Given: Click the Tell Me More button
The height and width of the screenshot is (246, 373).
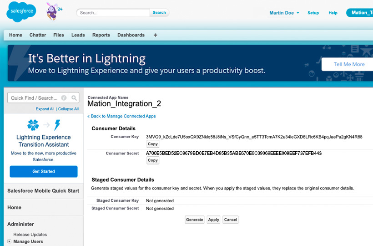Looking at the screenshot, I should tap(348, 64).
